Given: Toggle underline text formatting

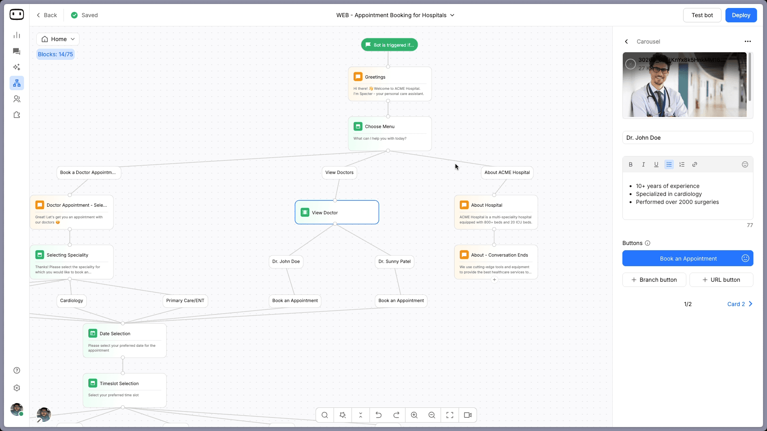Looking at the screenshot, I should tap(656, 164).
